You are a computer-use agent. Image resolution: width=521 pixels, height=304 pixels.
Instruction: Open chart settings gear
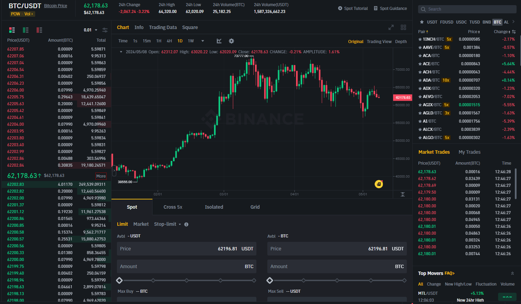pos(231,41)
